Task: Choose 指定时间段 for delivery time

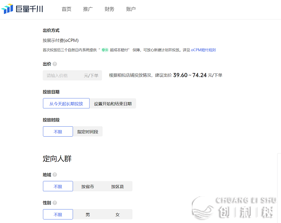Action: pyautogui.click(x=88, y=132)
